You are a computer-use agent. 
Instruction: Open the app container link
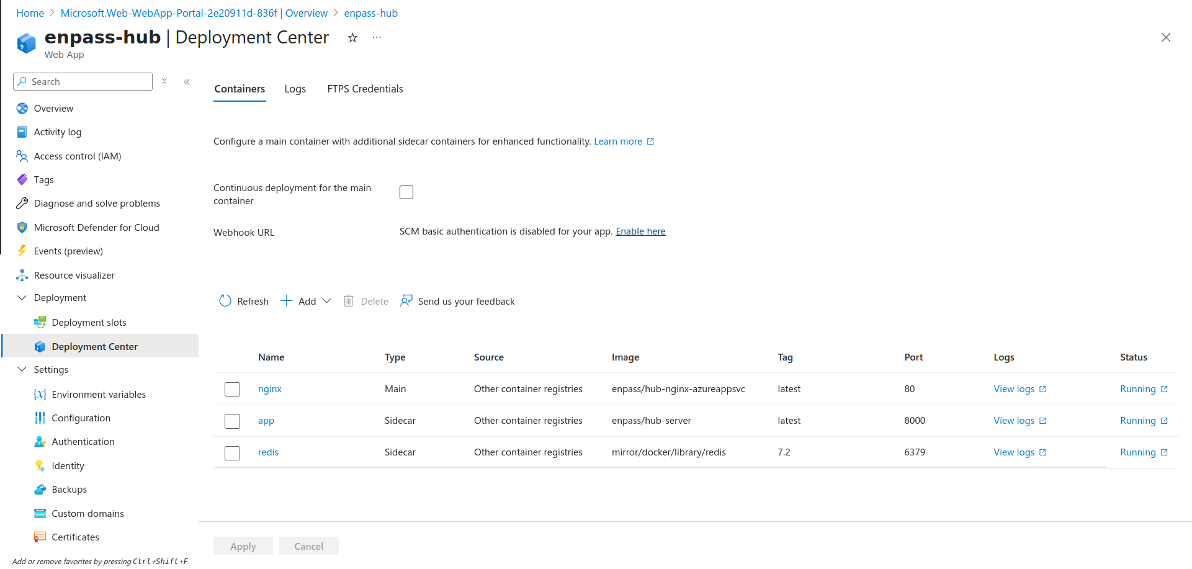266,421
